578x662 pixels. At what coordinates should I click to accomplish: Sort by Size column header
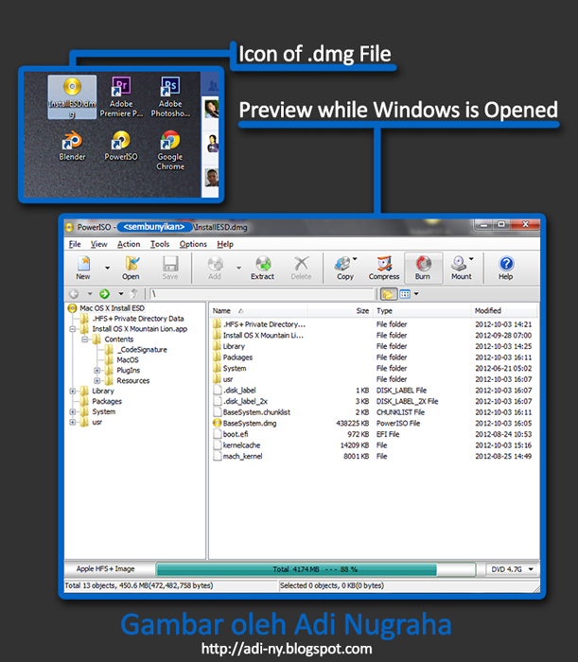pyautogui.click(x=340, y=311)
